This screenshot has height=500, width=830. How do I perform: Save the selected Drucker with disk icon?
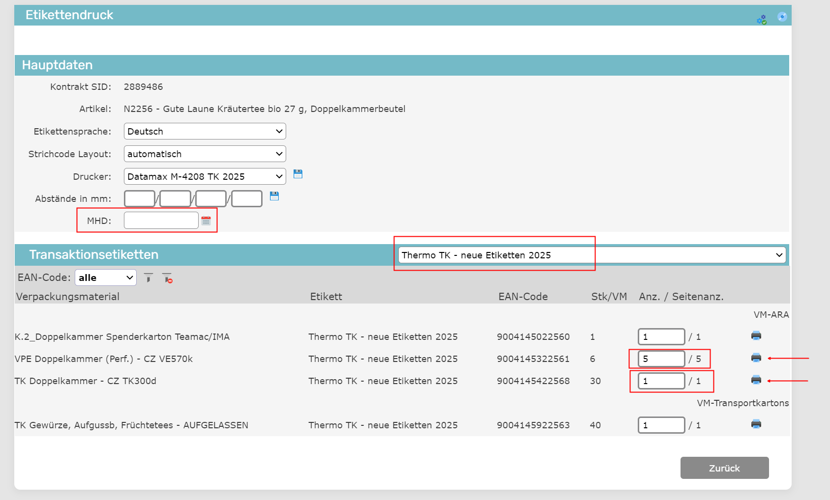pyautogui.click(x=298, y=174)
